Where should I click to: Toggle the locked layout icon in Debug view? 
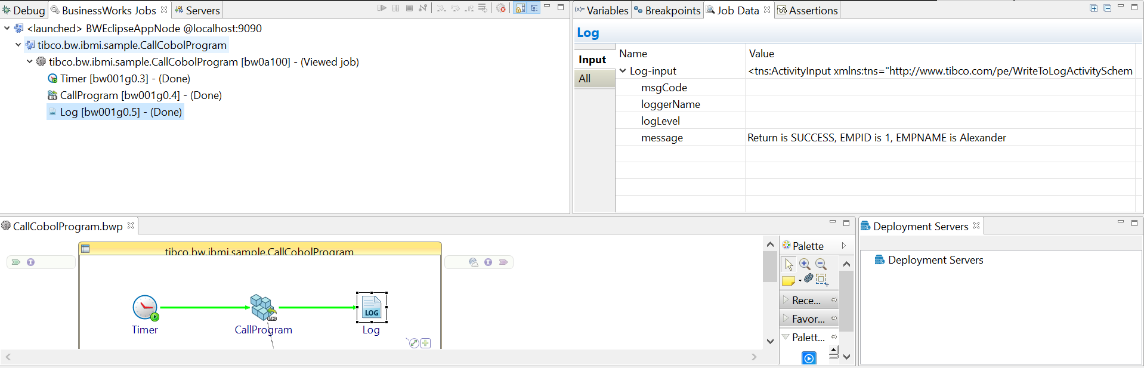click(x=520, y=8)
